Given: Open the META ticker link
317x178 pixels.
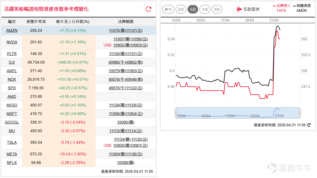Looking at the screenshot, I should (x=12, y=154).
